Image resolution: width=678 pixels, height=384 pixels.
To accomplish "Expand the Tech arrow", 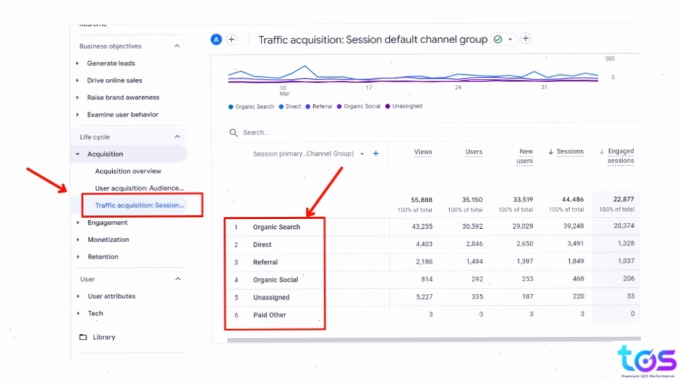I will tap(78, 314).
